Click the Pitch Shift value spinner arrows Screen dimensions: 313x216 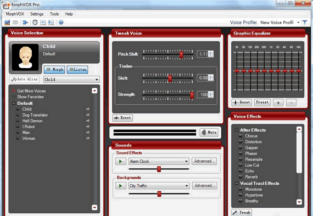pyautogui.click(x=211, y=54)
